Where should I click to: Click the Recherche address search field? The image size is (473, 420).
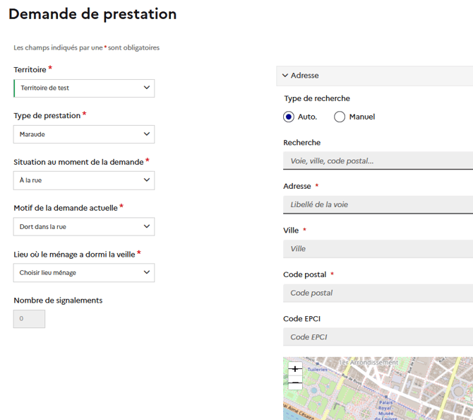(378, 161)
